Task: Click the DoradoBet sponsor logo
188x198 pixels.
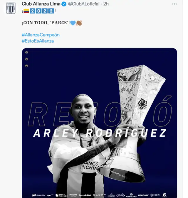Action: 85,195
